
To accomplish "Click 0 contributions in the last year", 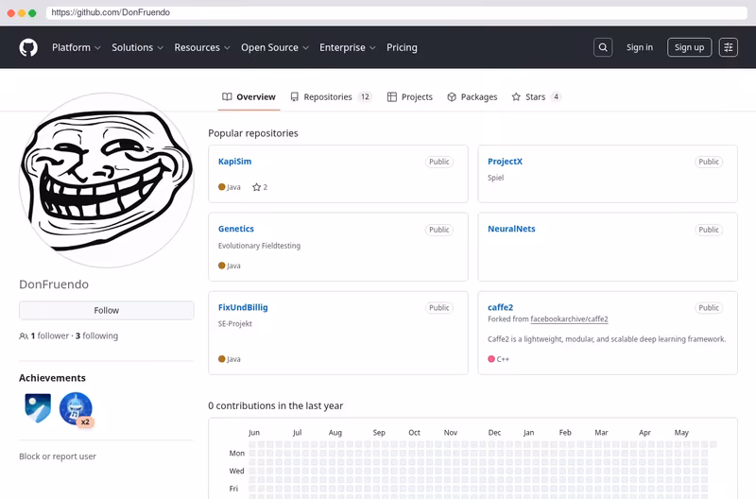I will pyautogui.click(x=275, y=406).
